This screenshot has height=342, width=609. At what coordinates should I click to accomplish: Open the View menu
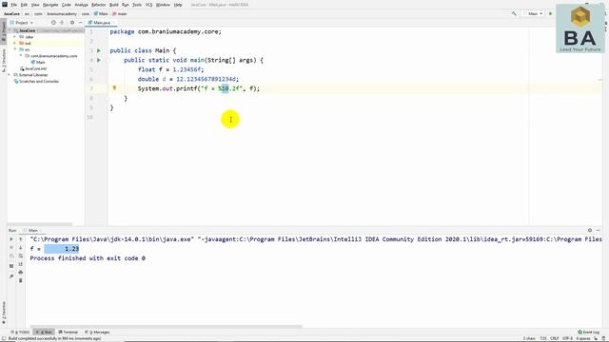tap(35, 5)
